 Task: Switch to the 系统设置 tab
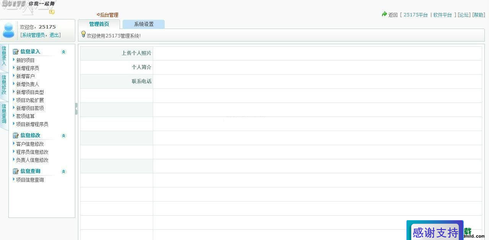[x=144, y=24]
